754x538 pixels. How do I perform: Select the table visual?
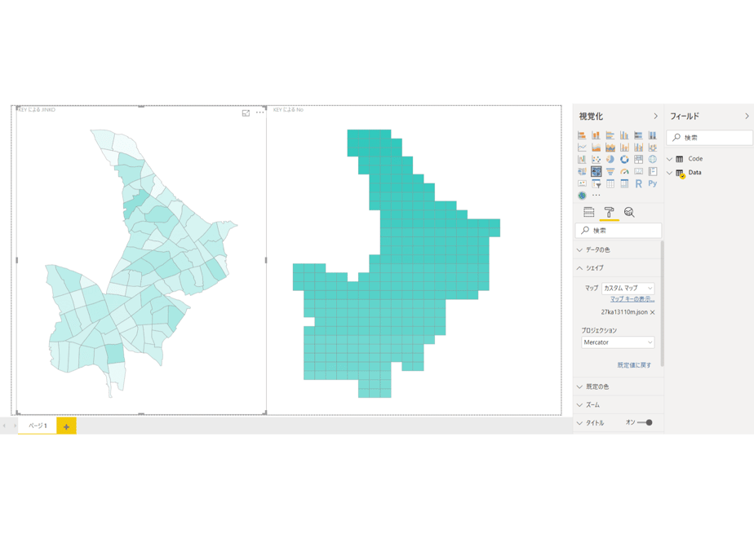tap(610, 183)
